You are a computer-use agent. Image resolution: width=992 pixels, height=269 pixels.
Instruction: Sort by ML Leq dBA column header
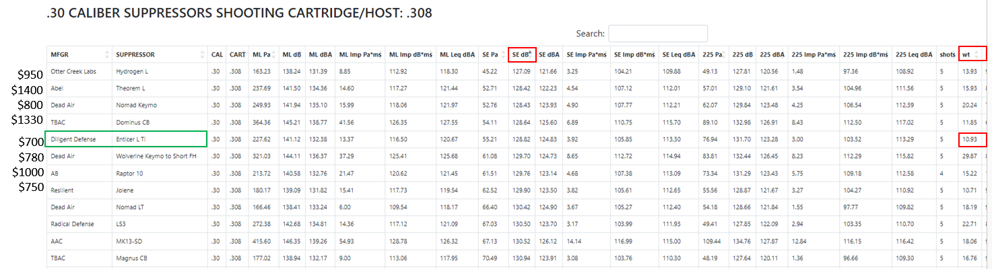point(457,54)
